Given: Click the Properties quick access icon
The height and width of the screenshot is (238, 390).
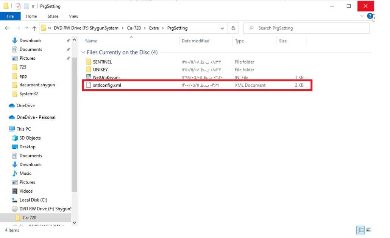Looking at the screenshot, I should click(x=18, y=6).
